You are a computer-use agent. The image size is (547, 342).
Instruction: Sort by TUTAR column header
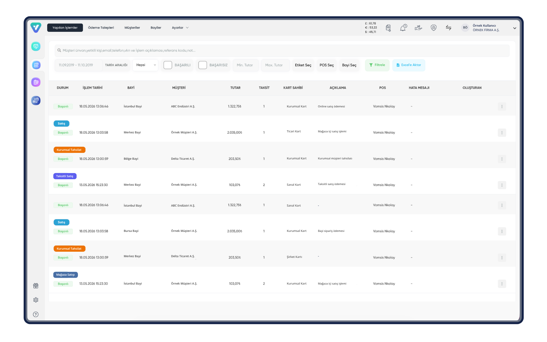[x=235, y=88]
